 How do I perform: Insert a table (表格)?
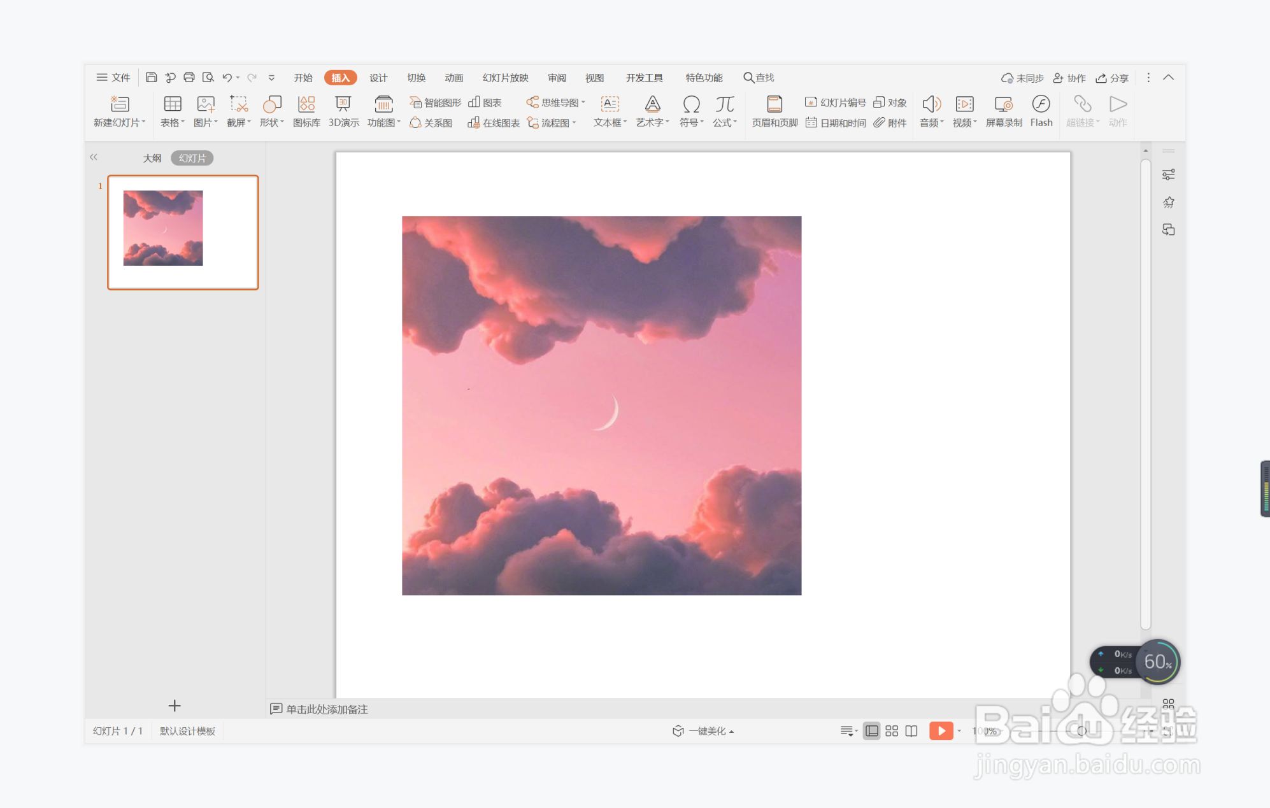tap(172, 111)
